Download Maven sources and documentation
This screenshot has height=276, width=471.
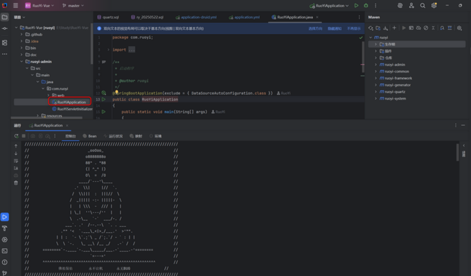386,28
